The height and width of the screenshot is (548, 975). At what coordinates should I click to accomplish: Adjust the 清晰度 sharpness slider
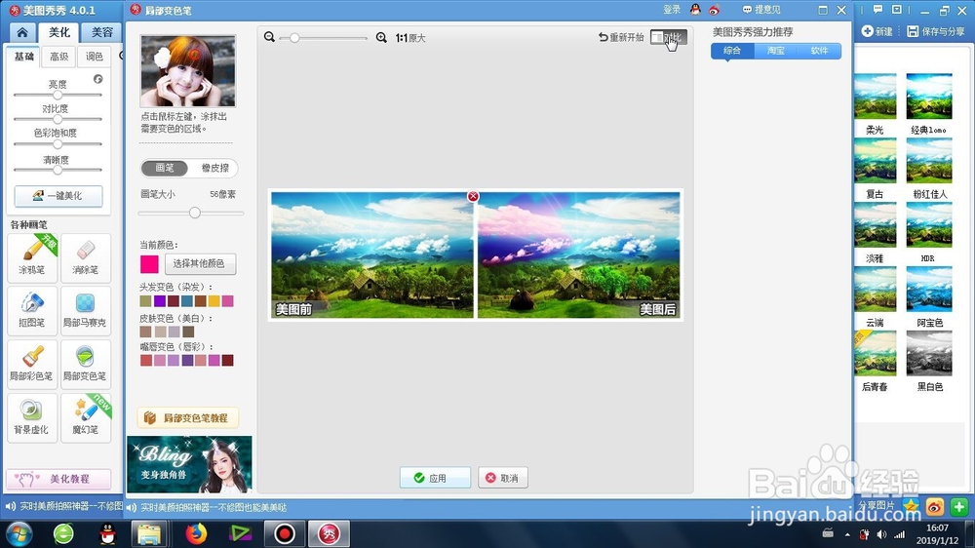tap(58, 170)
